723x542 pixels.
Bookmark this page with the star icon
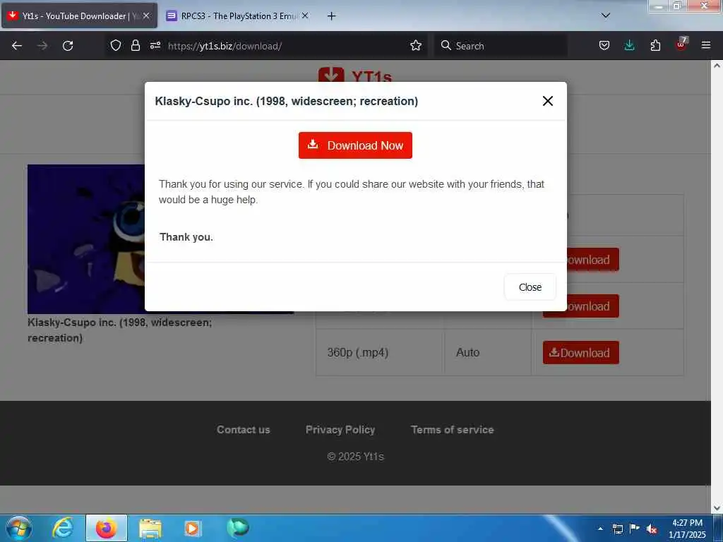pyautogui.click(x=416, y=46)
